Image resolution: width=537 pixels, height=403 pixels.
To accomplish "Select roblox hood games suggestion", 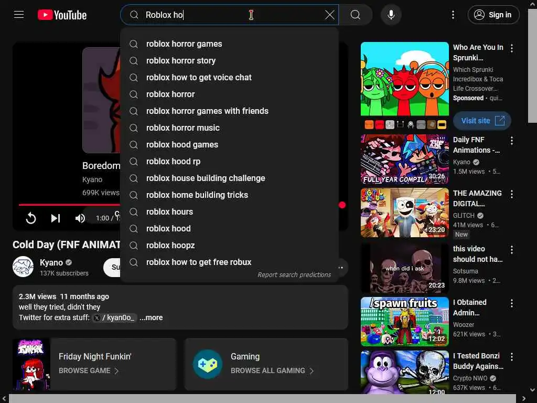I will pos(230,145).
